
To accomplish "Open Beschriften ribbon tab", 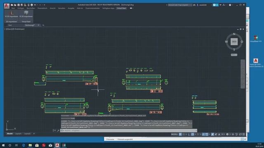I will 31,8.
